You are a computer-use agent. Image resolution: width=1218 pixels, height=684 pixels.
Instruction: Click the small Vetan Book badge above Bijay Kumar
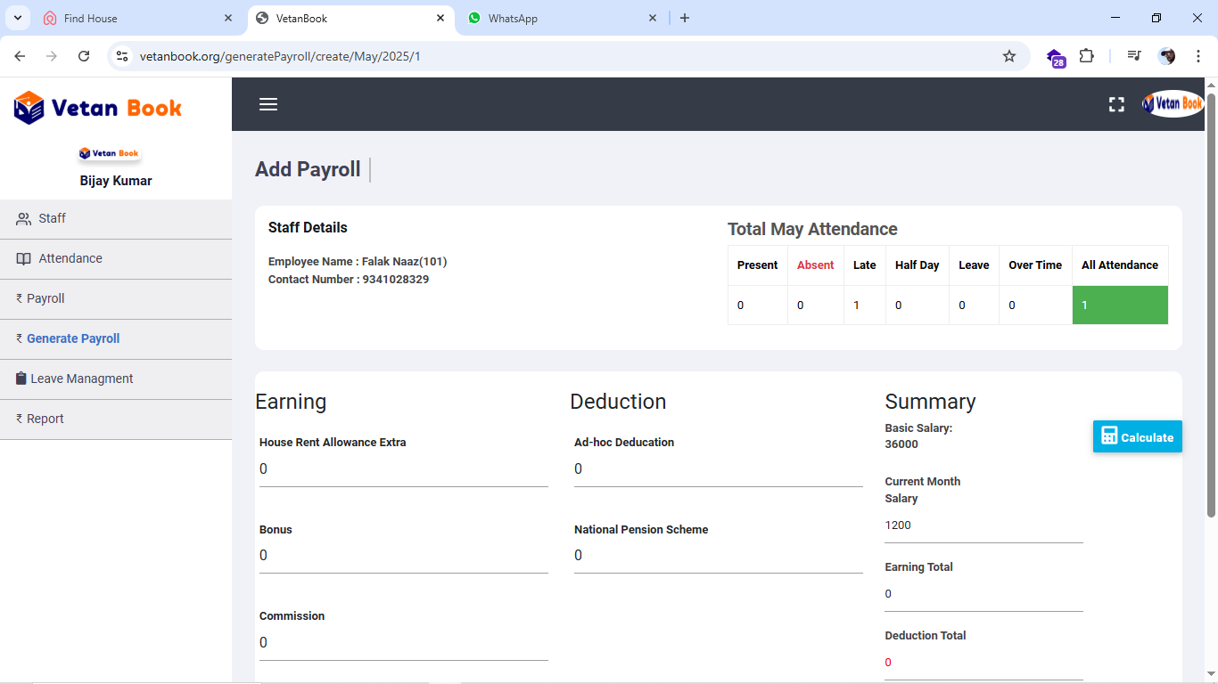(x=109, y=153)
